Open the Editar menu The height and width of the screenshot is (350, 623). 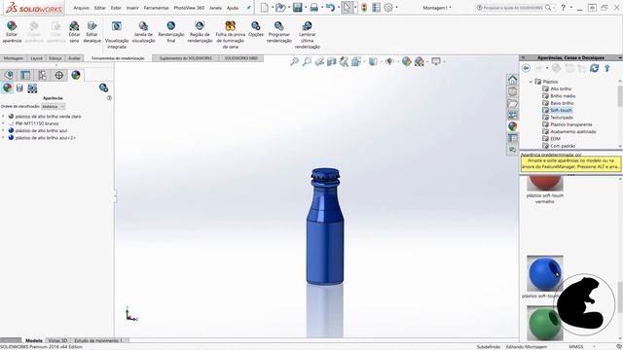point(99,8)
